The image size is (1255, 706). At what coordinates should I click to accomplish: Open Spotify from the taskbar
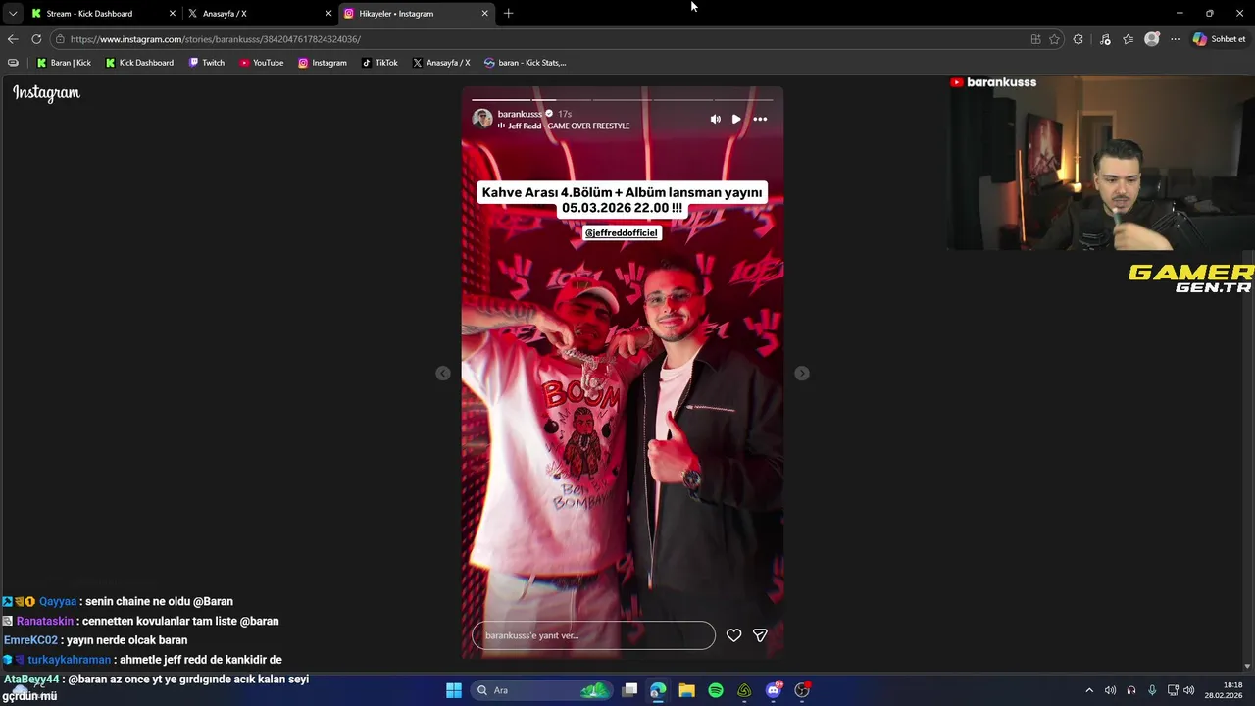point(716,690)
